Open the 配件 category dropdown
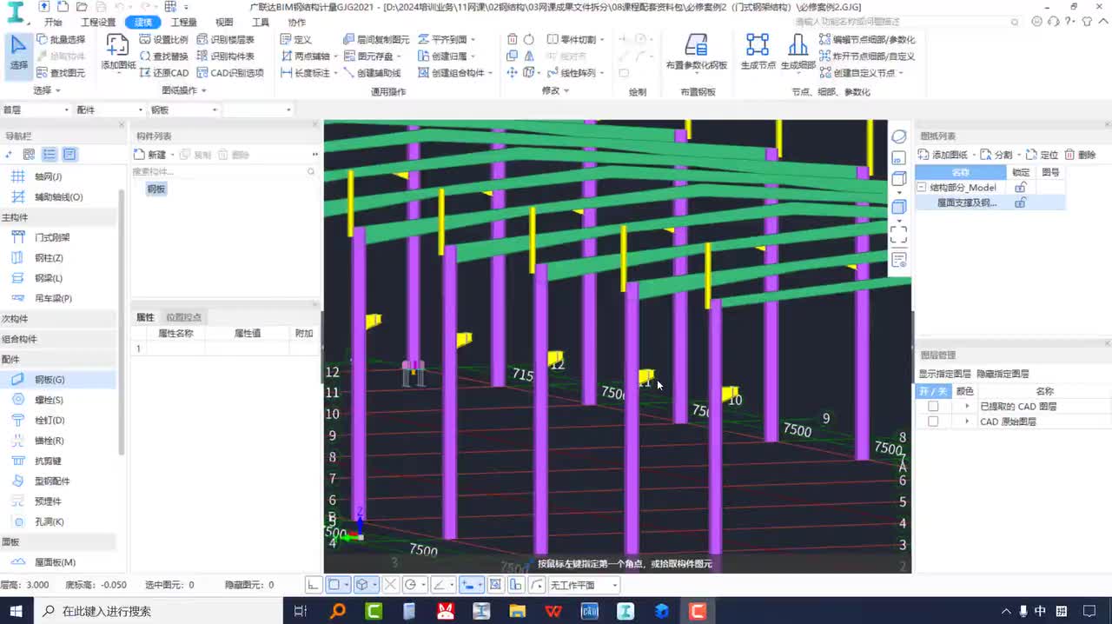Screen dimensions: 1112x624 tap(109, 110)
